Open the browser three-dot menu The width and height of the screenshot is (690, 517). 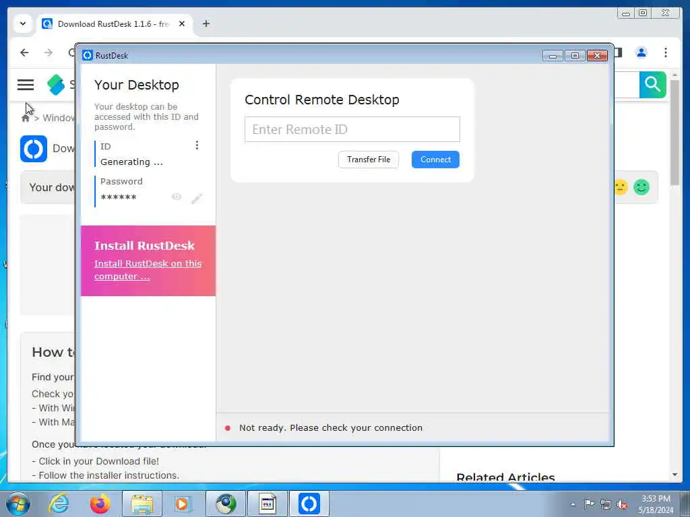point(665,53)
